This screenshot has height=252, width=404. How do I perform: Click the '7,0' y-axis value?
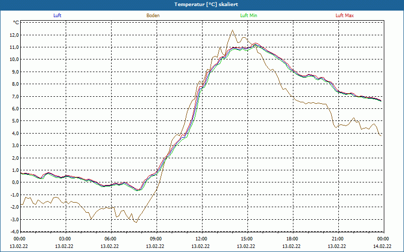click(16, 96)
